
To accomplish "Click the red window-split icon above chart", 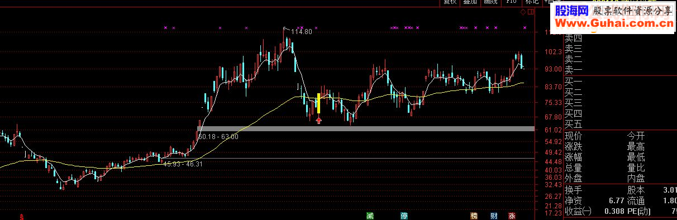I will (x=530, y=11).
